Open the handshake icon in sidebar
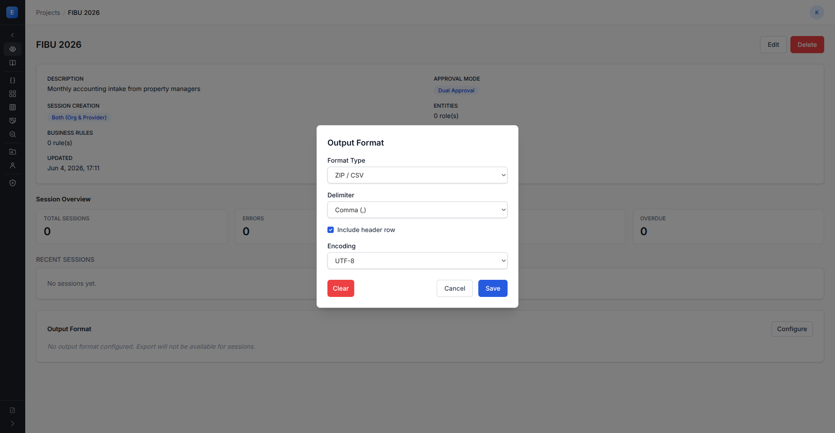The image size is (835, 433). click(x=13, y=121)
